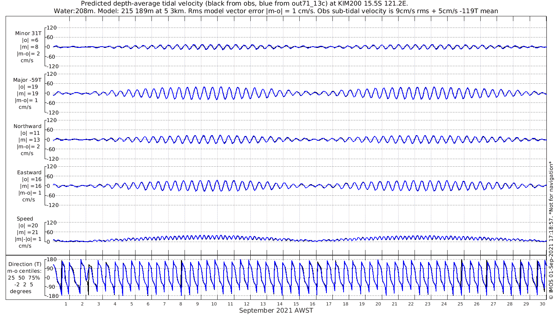
Task: Click day 25 tick label on x-axis
Action: click(x=460, y=304)
